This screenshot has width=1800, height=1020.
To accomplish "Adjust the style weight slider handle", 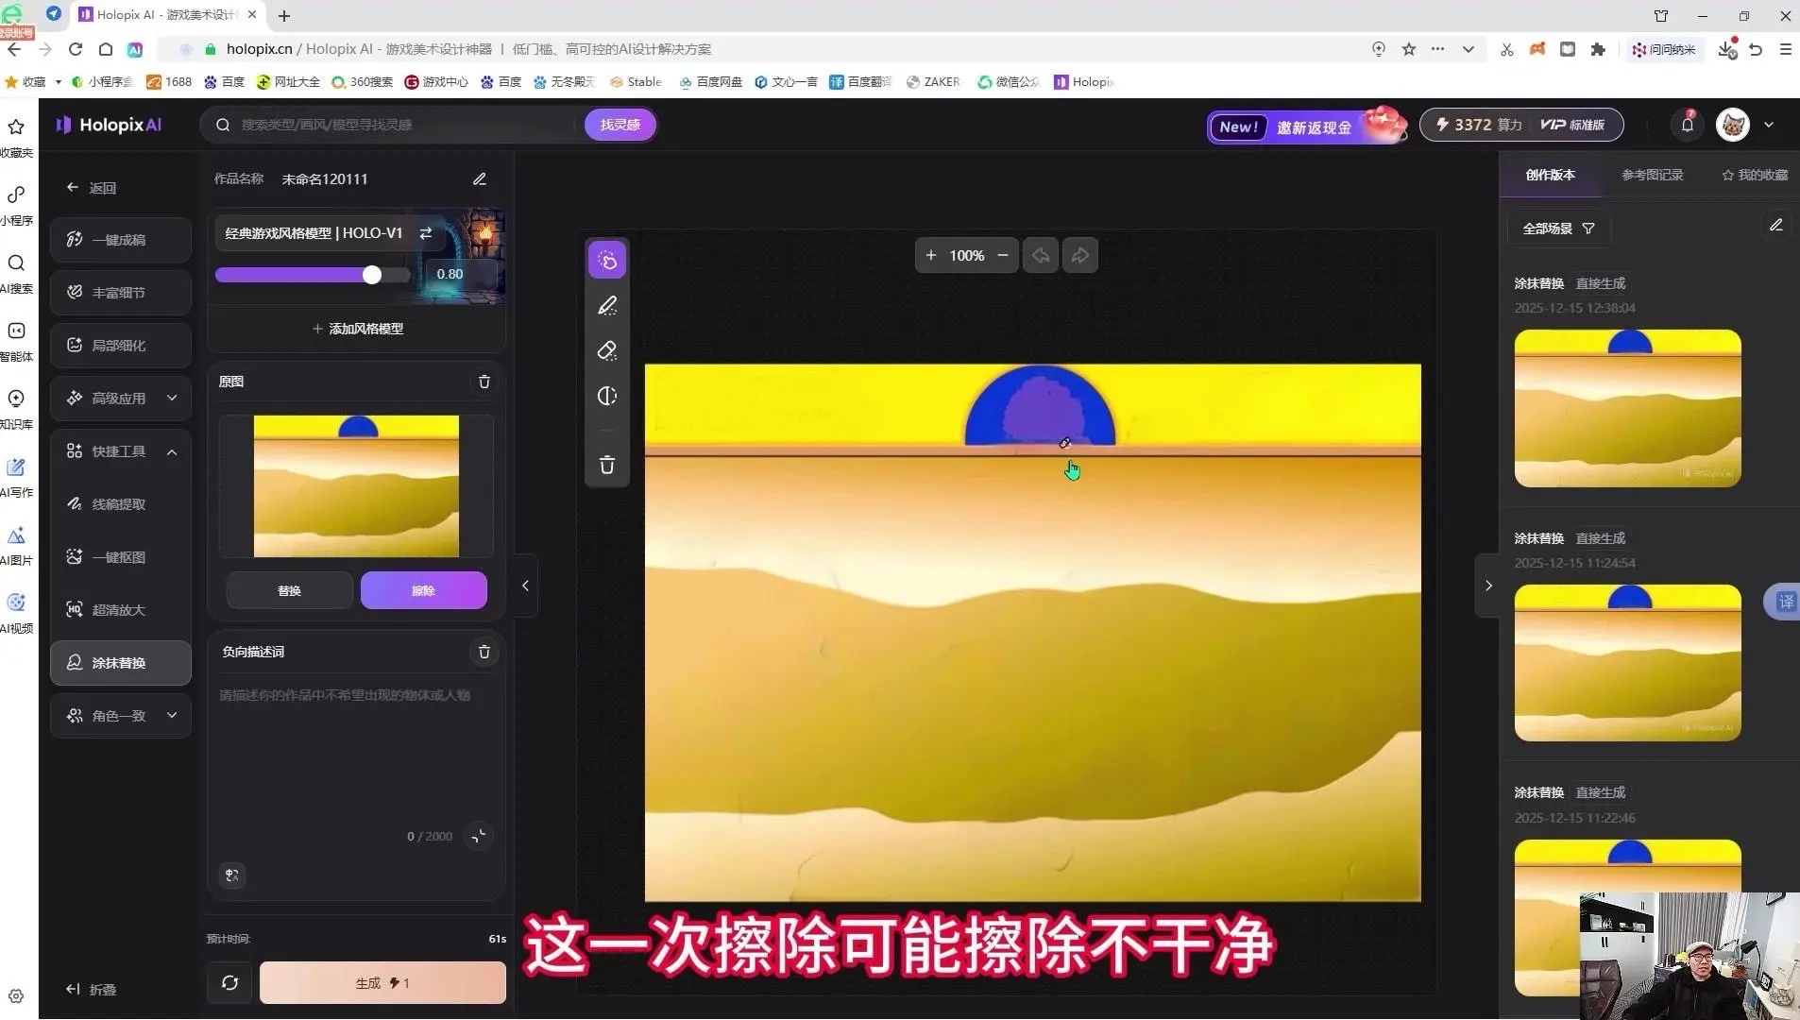I will 372,275.
